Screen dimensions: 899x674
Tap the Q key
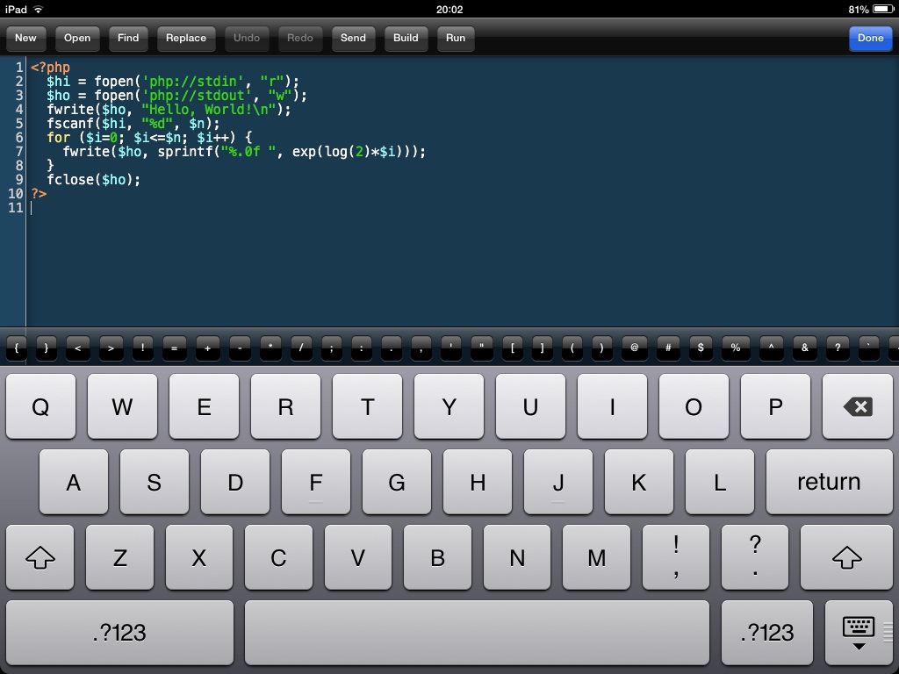(40, 407)
